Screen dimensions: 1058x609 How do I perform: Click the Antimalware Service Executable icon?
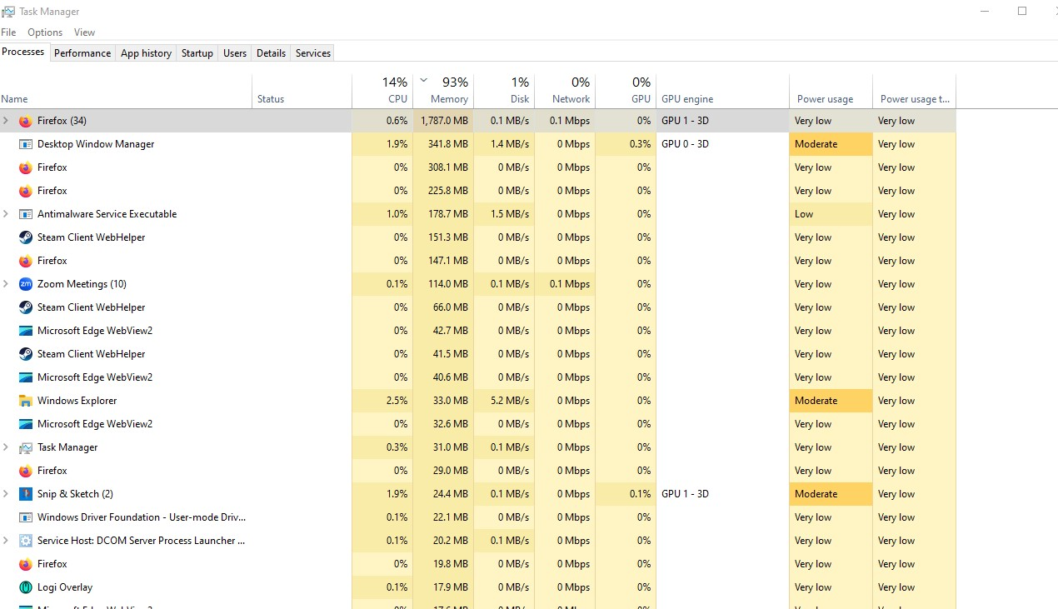pos(25,214)
